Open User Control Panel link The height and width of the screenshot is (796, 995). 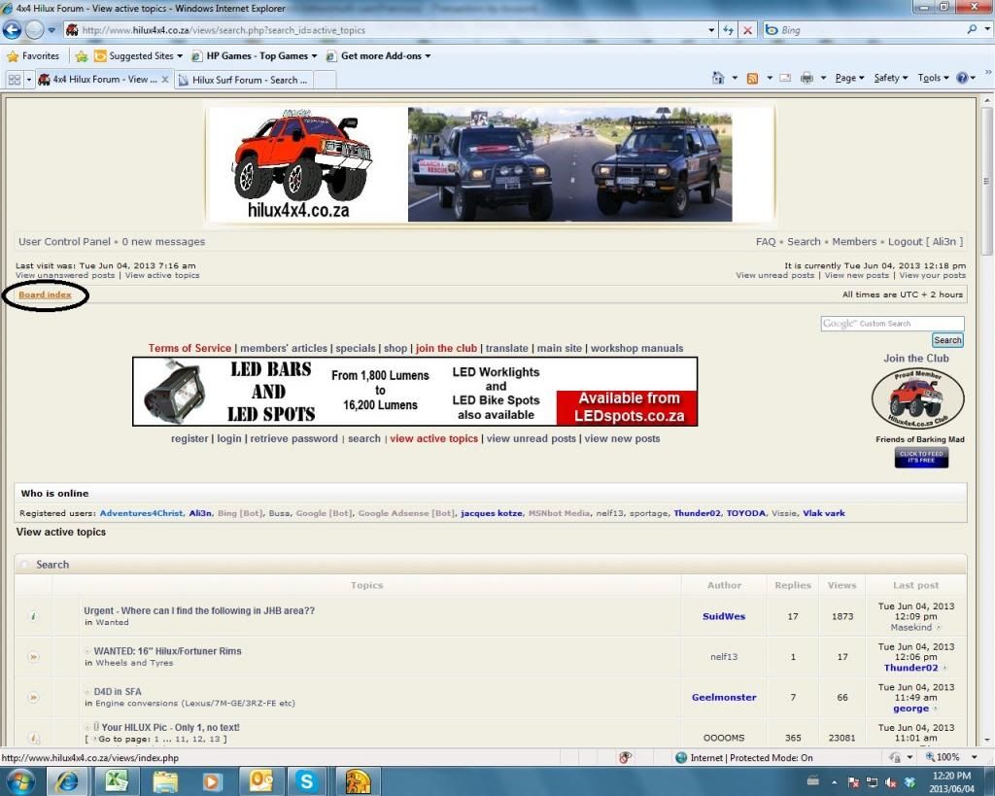pyautogui.click(x=64, y=241)
